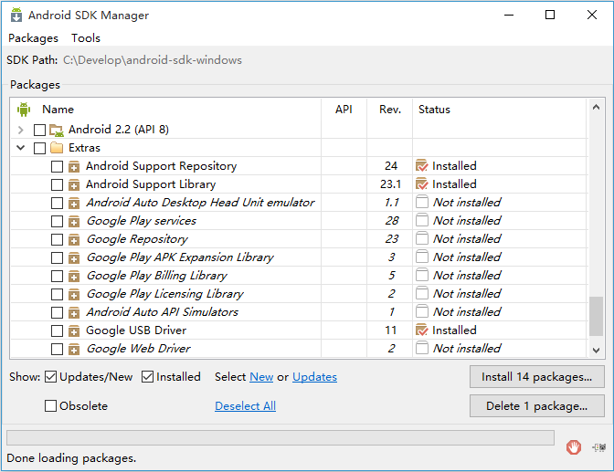Select the Google Play Licensing Library row text
This screenshot has width=614, height=472.
pos(164,294)
